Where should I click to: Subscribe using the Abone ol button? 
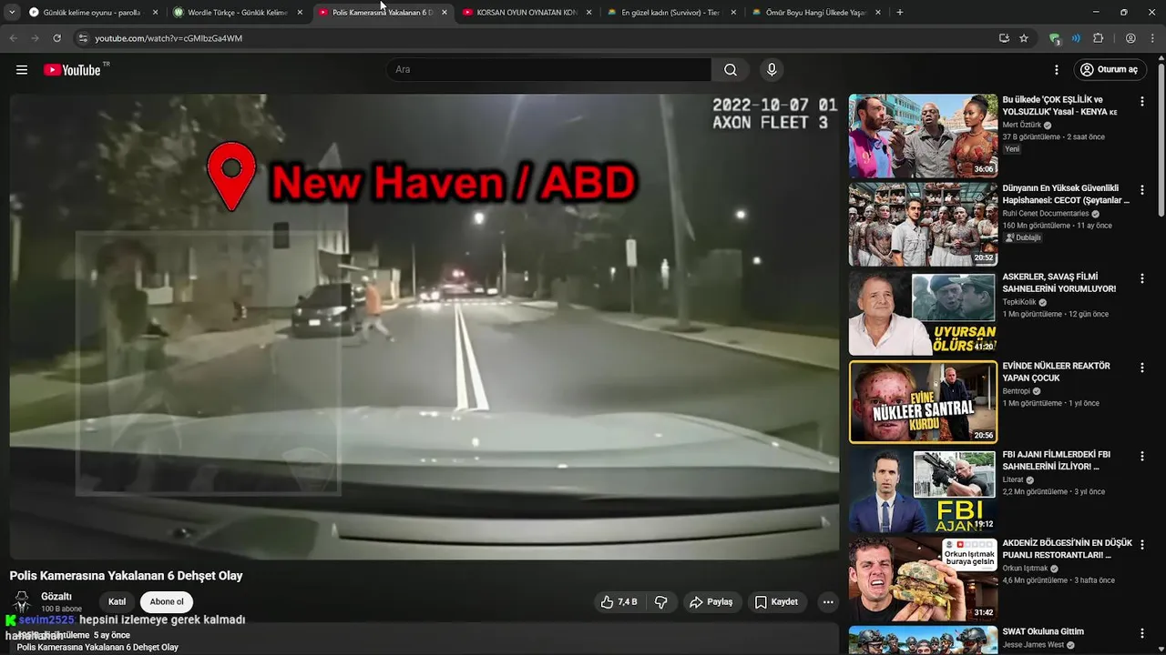tap(167, 601)
